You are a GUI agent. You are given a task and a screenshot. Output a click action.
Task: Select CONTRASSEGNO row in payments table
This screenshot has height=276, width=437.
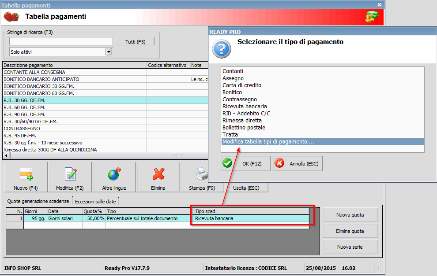[x=105, y=129]
